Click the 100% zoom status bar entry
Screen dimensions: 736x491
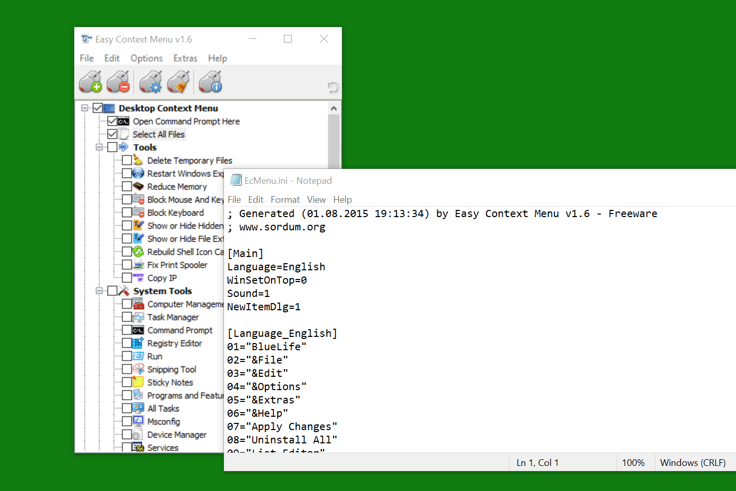(x=633, y=462)
